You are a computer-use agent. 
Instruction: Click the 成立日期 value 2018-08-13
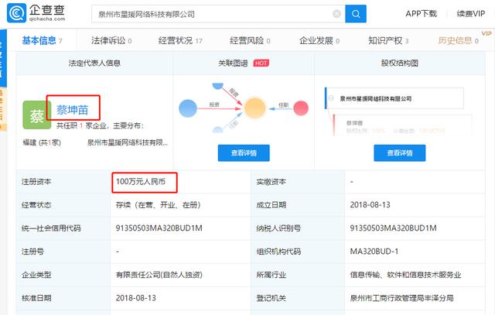point(370,205)
